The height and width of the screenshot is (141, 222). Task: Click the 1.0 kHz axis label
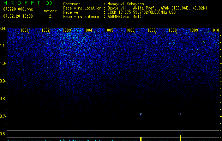(x=3, y=63)
